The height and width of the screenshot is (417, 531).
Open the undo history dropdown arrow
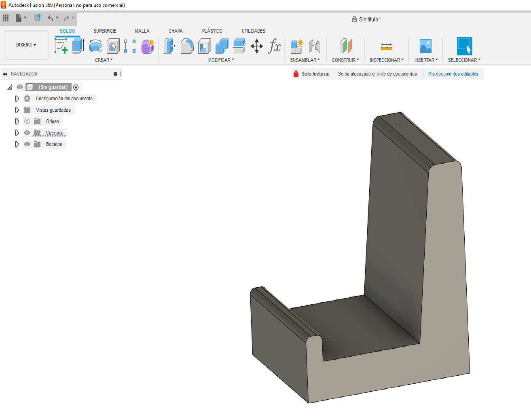pyautogui.click(x=57, y=18)
